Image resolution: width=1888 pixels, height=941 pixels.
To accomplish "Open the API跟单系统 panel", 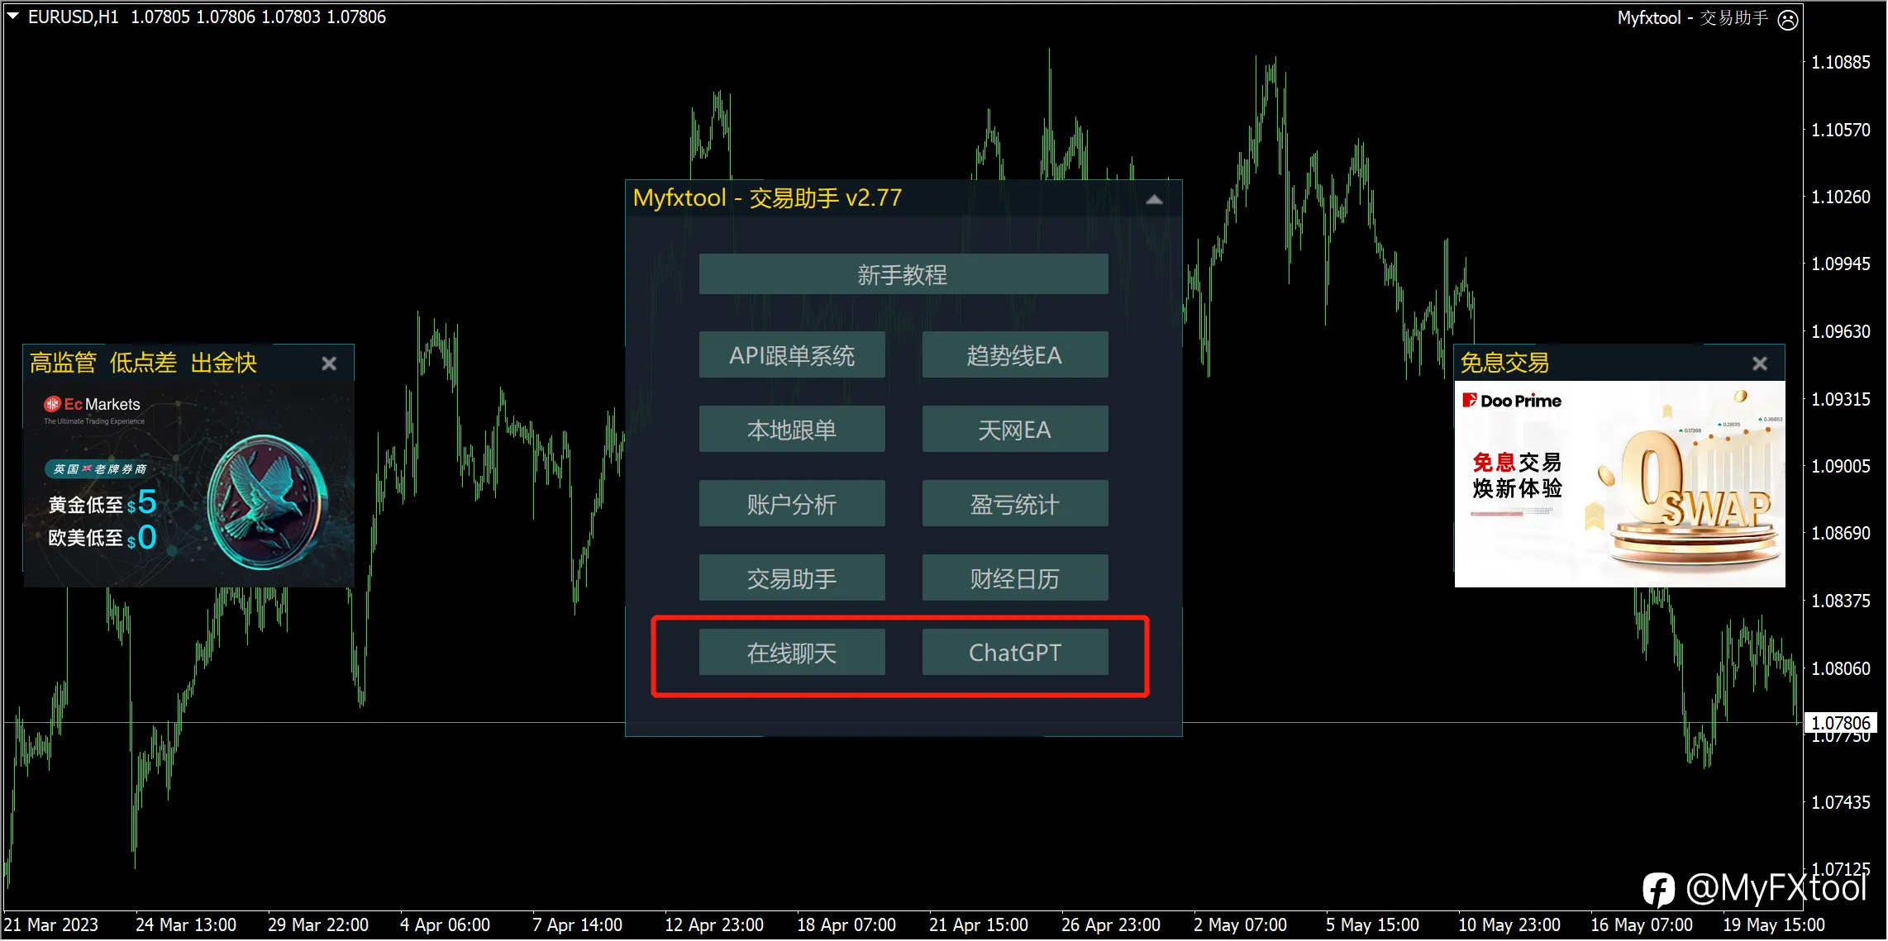I will [x=792, y=355].
